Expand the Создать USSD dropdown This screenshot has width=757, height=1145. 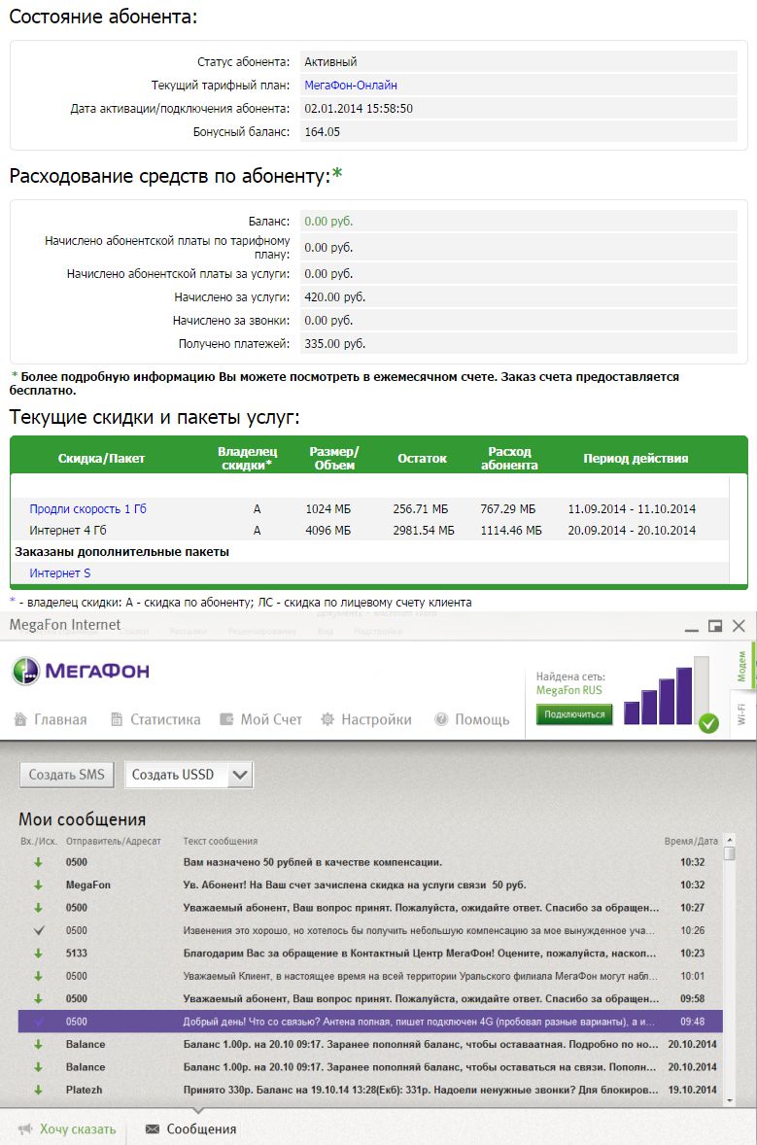[x=240, y=775]
